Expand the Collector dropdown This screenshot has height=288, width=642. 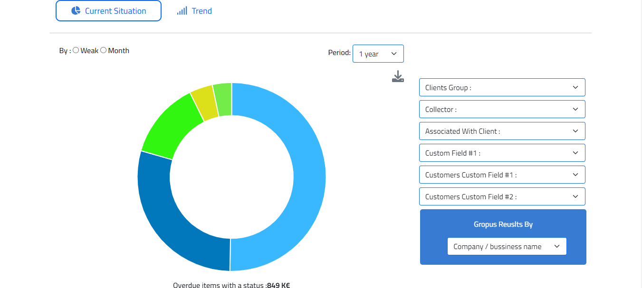click(x=502, y=109)
